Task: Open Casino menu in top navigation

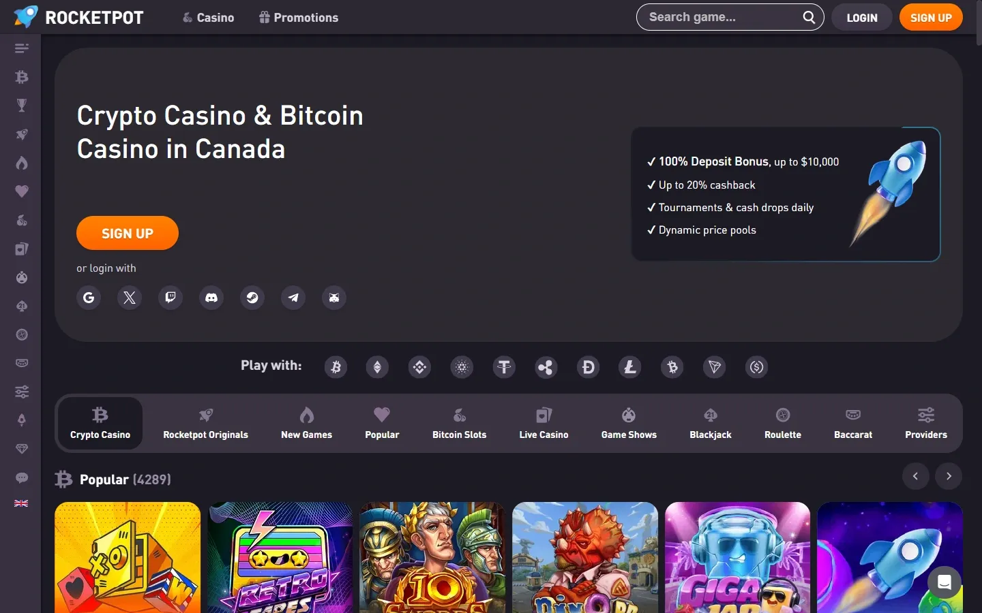Action: click(x=208, y=18)
